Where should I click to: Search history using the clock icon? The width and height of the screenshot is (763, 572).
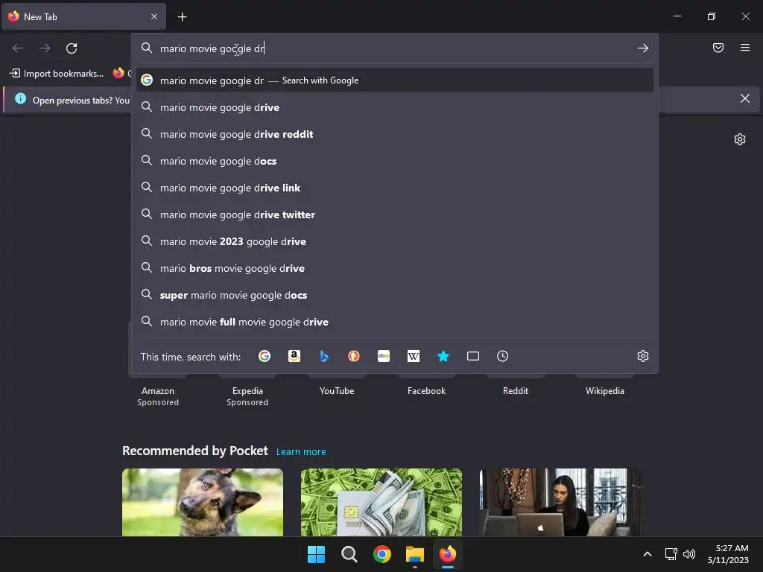[x=503, y=356]
